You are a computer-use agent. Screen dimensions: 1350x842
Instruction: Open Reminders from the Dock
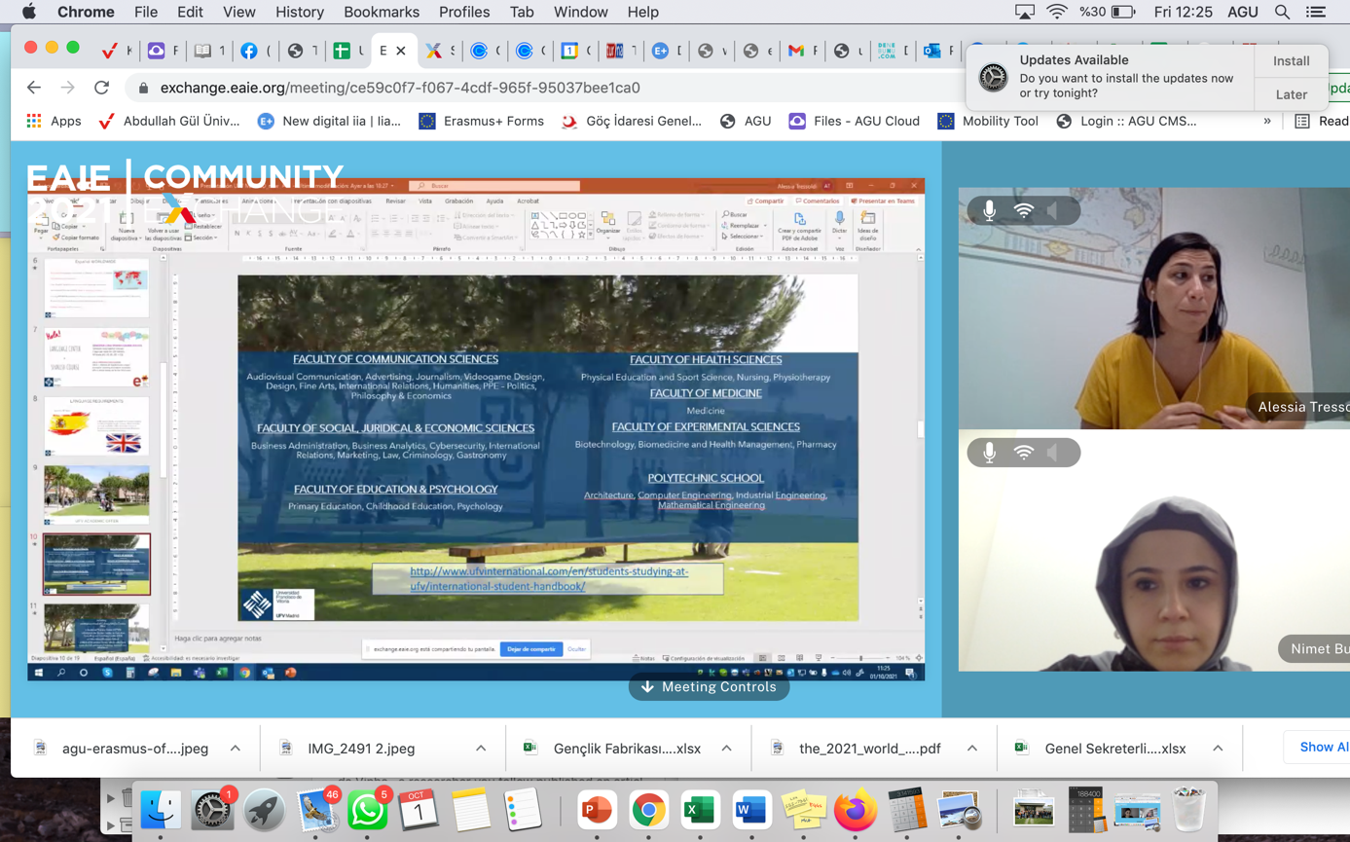click(x=523, y=810)
